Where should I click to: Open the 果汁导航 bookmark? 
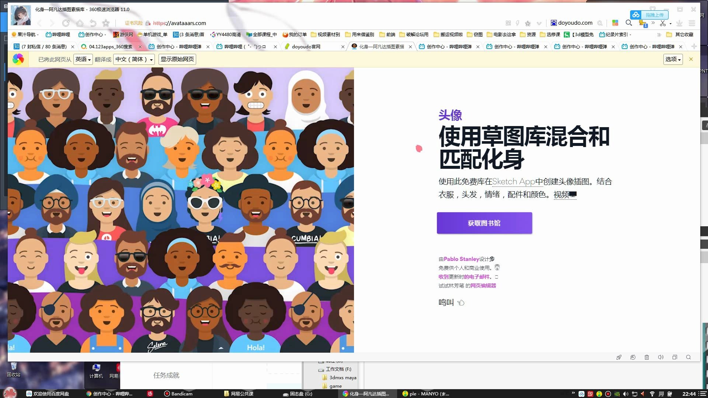coord(25,34)
